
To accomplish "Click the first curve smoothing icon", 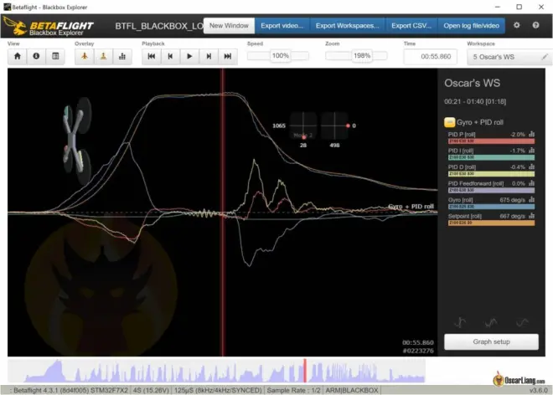I will click(x=460, y=322).
